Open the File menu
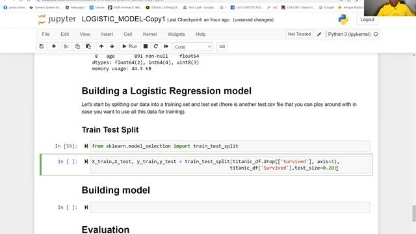Screen dimensions: 416x234 (45, 34)
